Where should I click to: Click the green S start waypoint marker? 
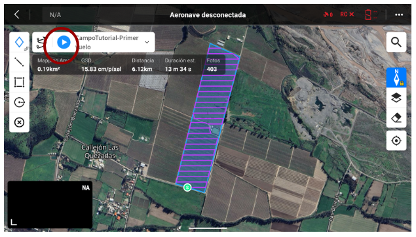(x=187, y=187)
